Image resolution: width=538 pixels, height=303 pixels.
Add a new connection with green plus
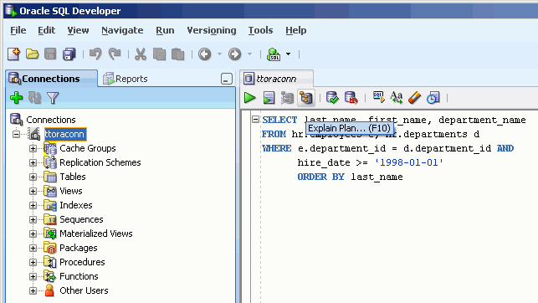[x=17, y=98]
